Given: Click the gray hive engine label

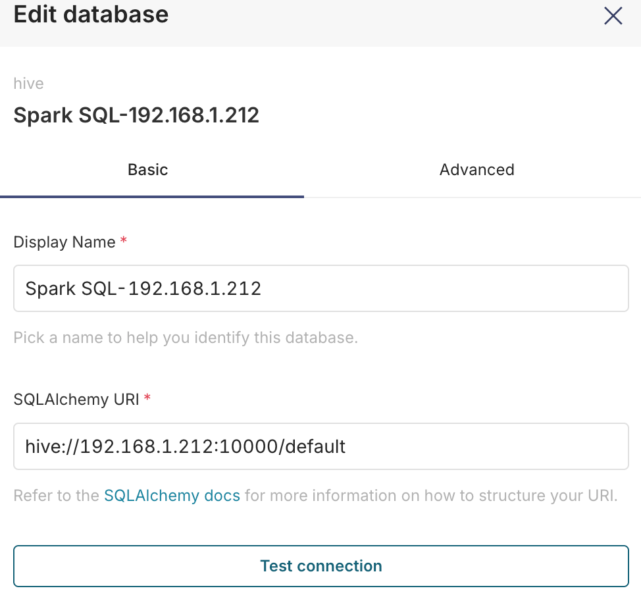Looking at the screenshot, I should click(29, 84).
